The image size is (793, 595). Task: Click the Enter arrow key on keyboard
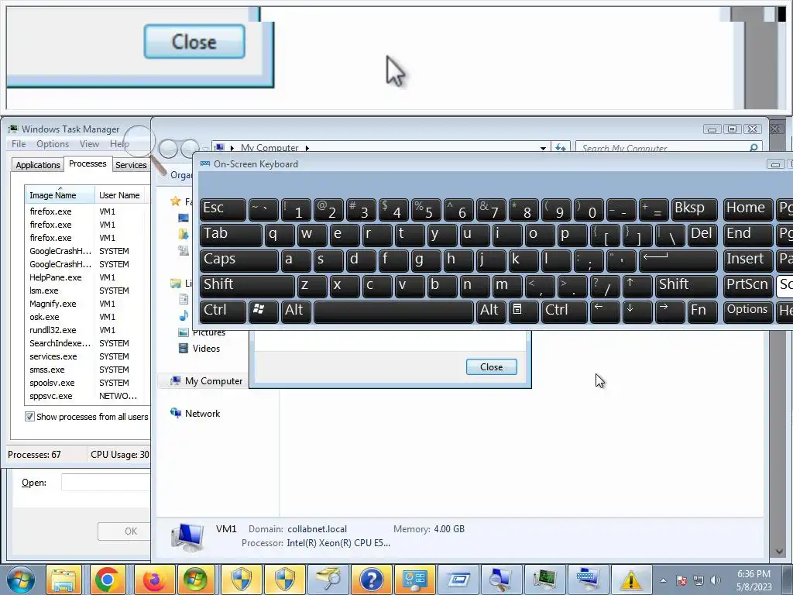click(678, 260)
